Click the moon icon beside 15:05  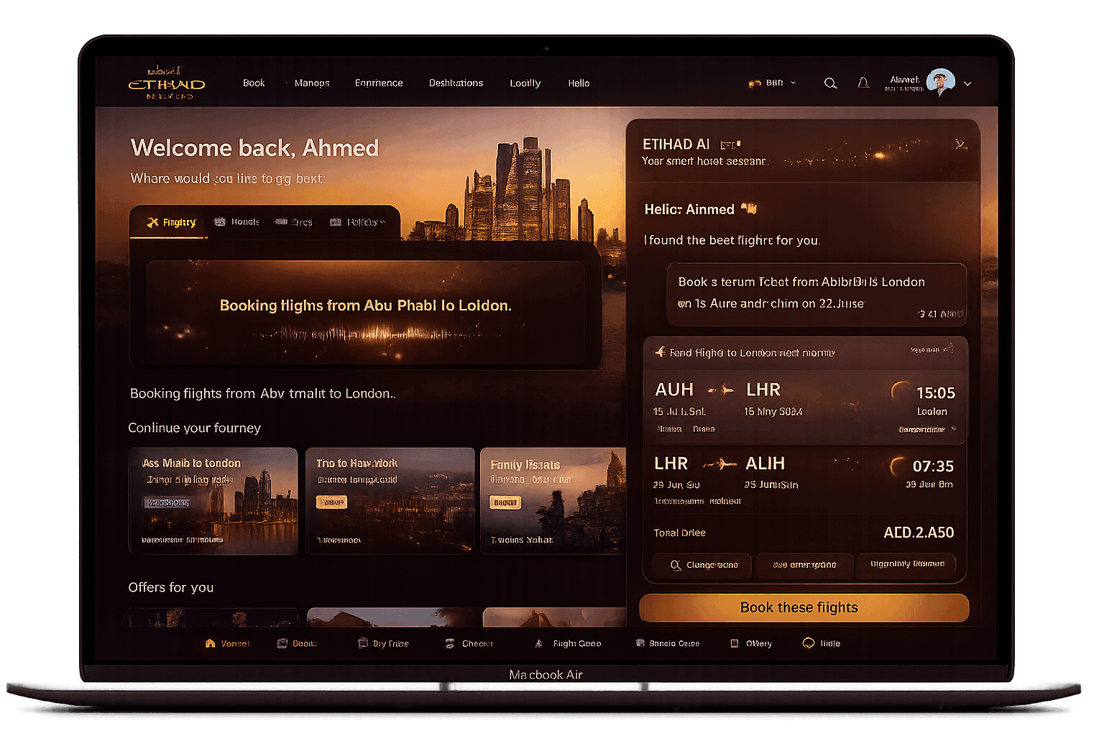tap(900, 390)
